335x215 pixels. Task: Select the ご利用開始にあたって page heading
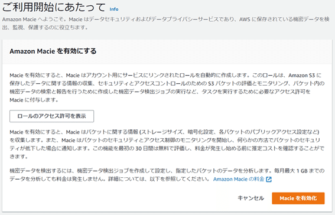pyautogui.click(x=54, y=7)
